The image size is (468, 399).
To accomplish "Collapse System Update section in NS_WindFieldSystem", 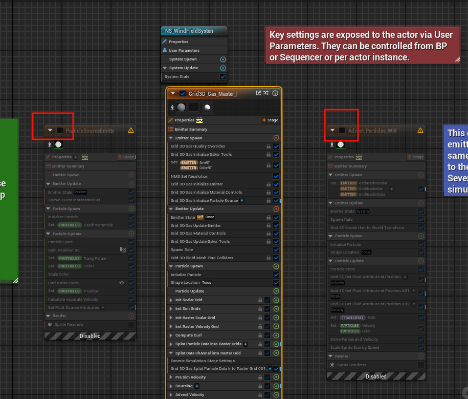I will click(165, 68).
